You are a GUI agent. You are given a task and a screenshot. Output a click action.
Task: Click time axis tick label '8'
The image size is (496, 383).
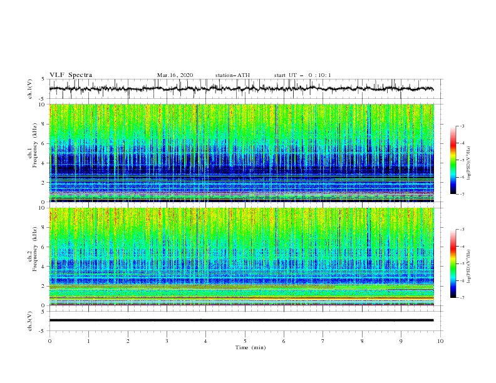pyautogui.click(x=362, y=341)
